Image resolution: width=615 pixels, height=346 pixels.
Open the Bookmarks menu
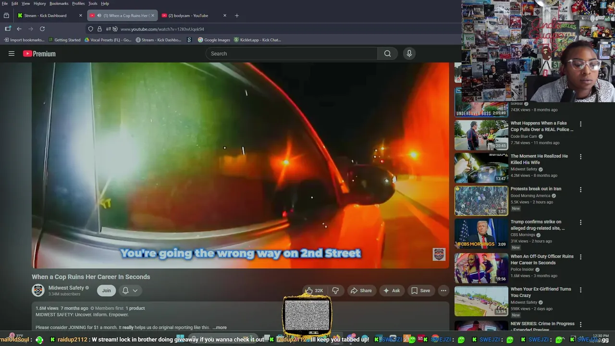coord(59,3)
